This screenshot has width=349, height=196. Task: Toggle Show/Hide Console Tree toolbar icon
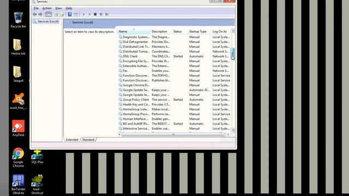(49, 15)
